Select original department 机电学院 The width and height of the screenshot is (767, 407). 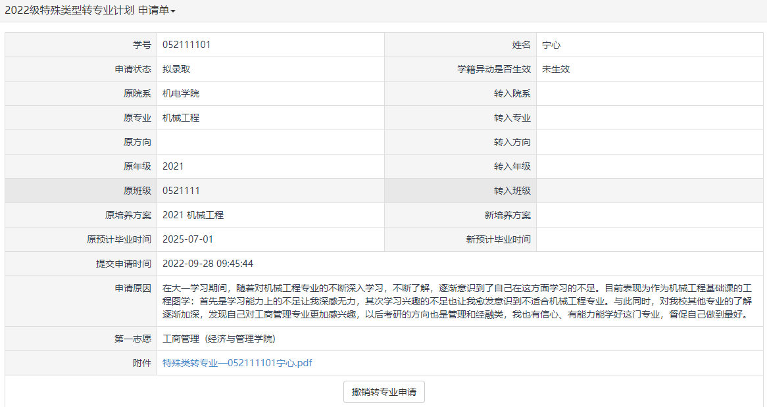pyautogui.click(x=181, y=93)
